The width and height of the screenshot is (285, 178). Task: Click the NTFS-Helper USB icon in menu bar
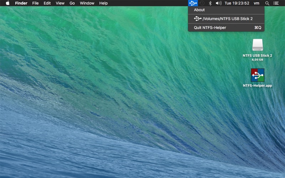pyautogui.click(x=193, y=3)
